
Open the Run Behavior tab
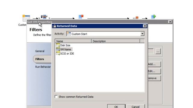pyautogui.click(x=43, y=67)
